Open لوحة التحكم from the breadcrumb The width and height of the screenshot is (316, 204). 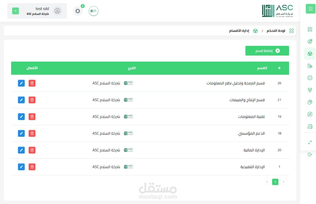click(x=276, y=31)
